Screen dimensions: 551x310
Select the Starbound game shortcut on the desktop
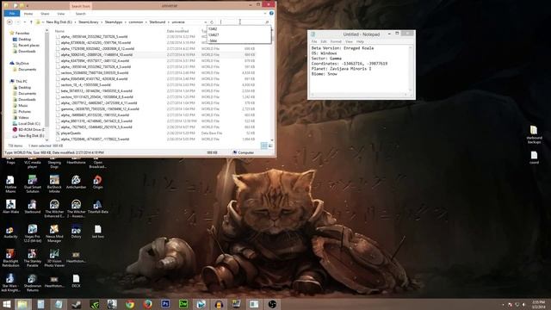(33, 207)
